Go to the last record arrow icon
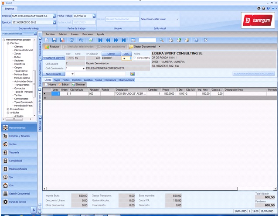Viewport: 279px width, 216px height. (x=123, y=40)
